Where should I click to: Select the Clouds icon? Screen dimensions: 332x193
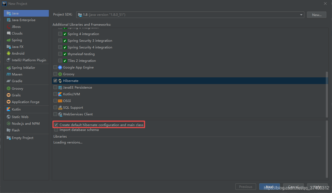pyautogui.click(x=9, y=33)
